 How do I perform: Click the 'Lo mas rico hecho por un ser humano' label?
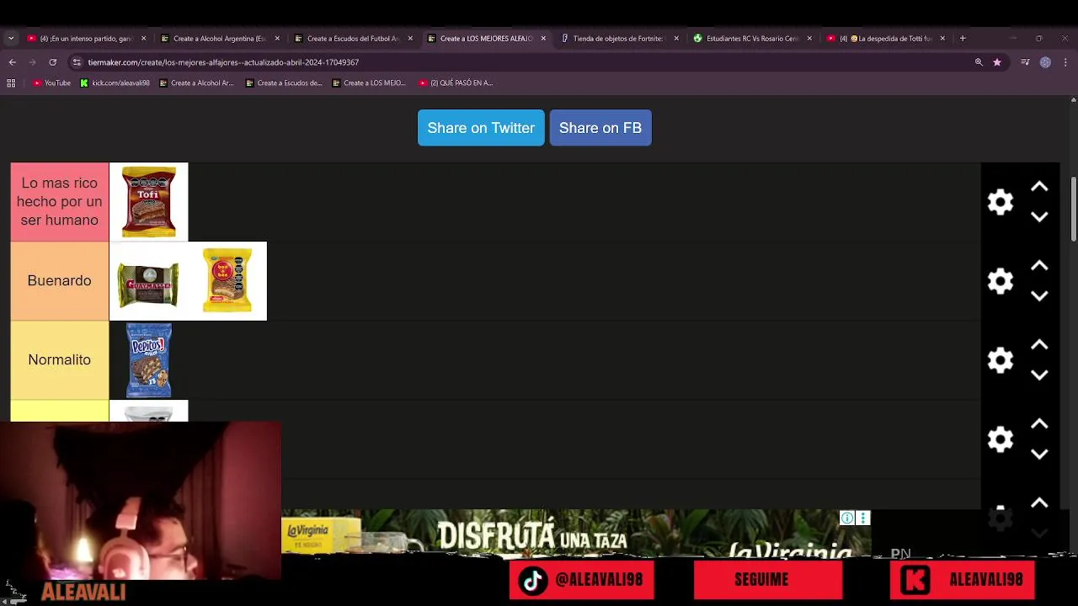tap(60, 202)
